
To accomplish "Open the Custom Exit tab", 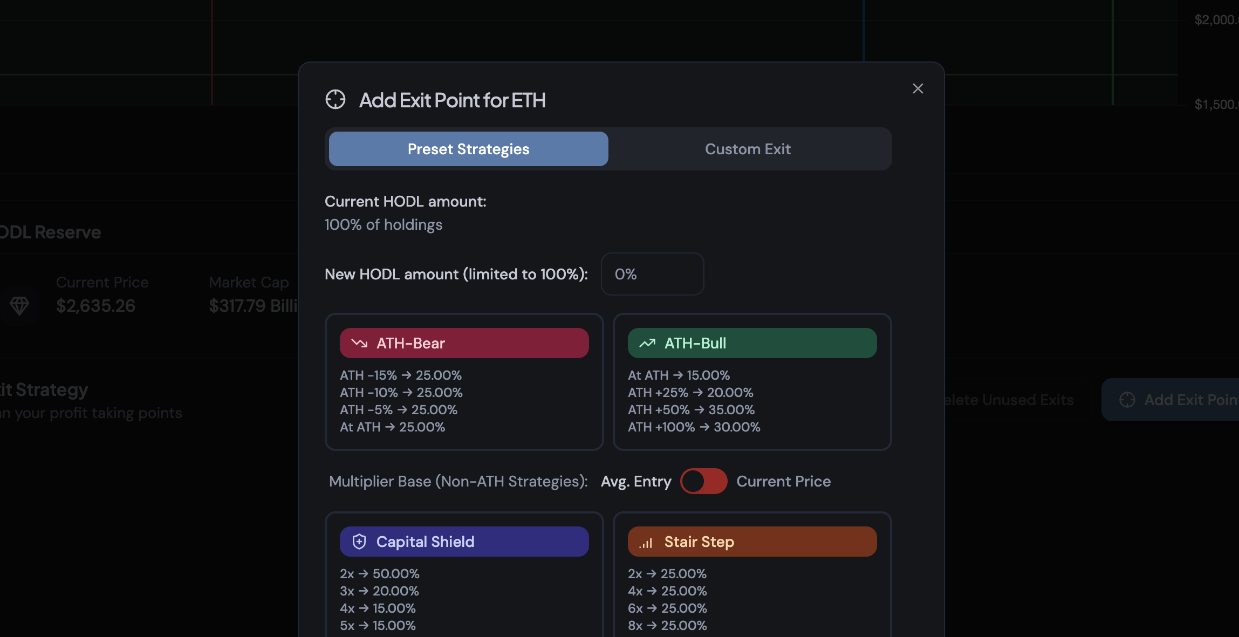I will 748,149.
